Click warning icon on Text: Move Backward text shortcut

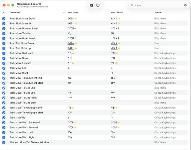(73, 53)
